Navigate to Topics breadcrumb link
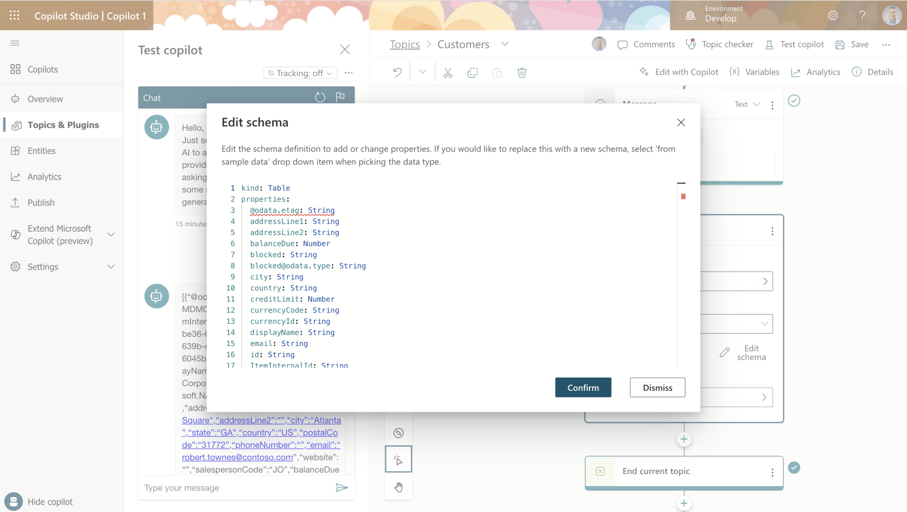The image size is (907, 512). (405, 44)
